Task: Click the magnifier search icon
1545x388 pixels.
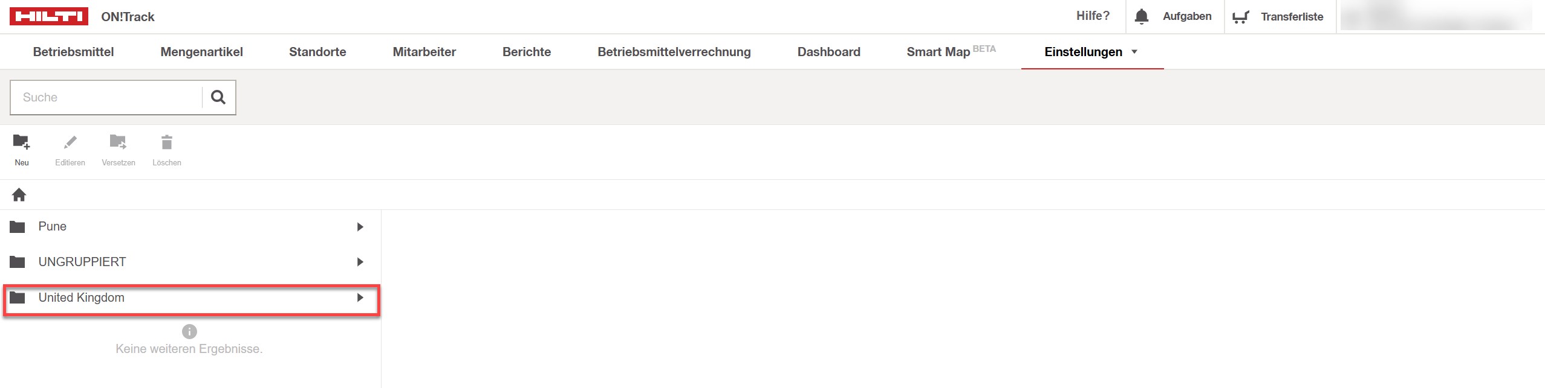Action: point(218,97)
